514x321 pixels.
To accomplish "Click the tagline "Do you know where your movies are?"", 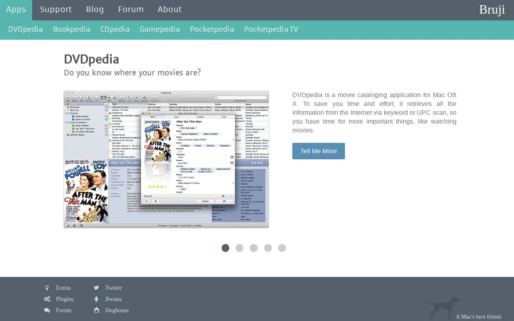I will (133, 73).
